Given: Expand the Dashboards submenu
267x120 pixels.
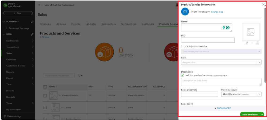Looking at the screenshot, I should (x=33, y=41).
